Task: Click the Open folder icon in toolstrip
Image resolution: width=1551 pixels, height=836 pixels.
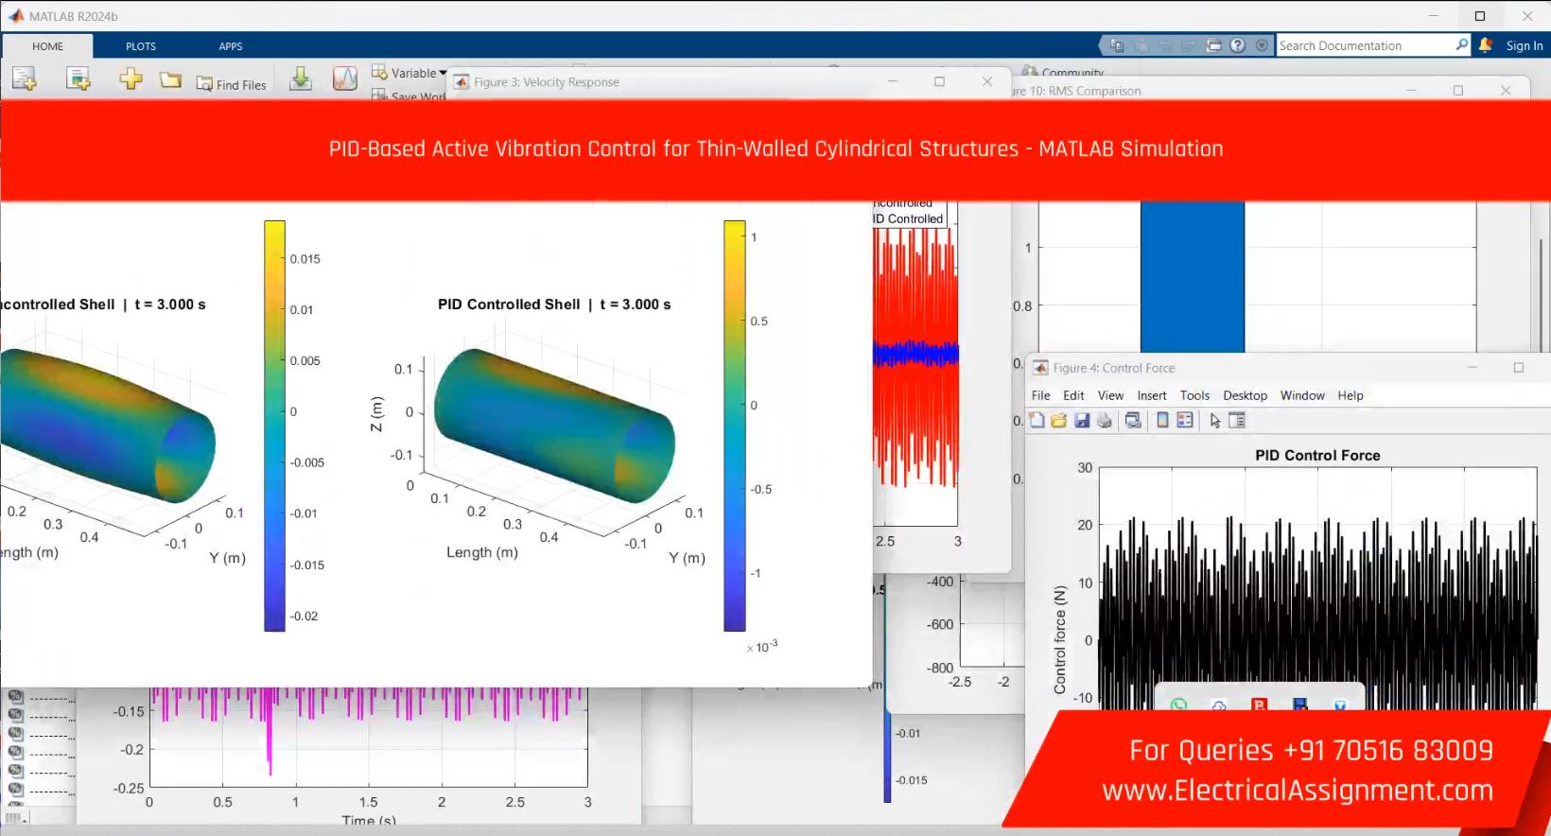Action: [170, 80]
